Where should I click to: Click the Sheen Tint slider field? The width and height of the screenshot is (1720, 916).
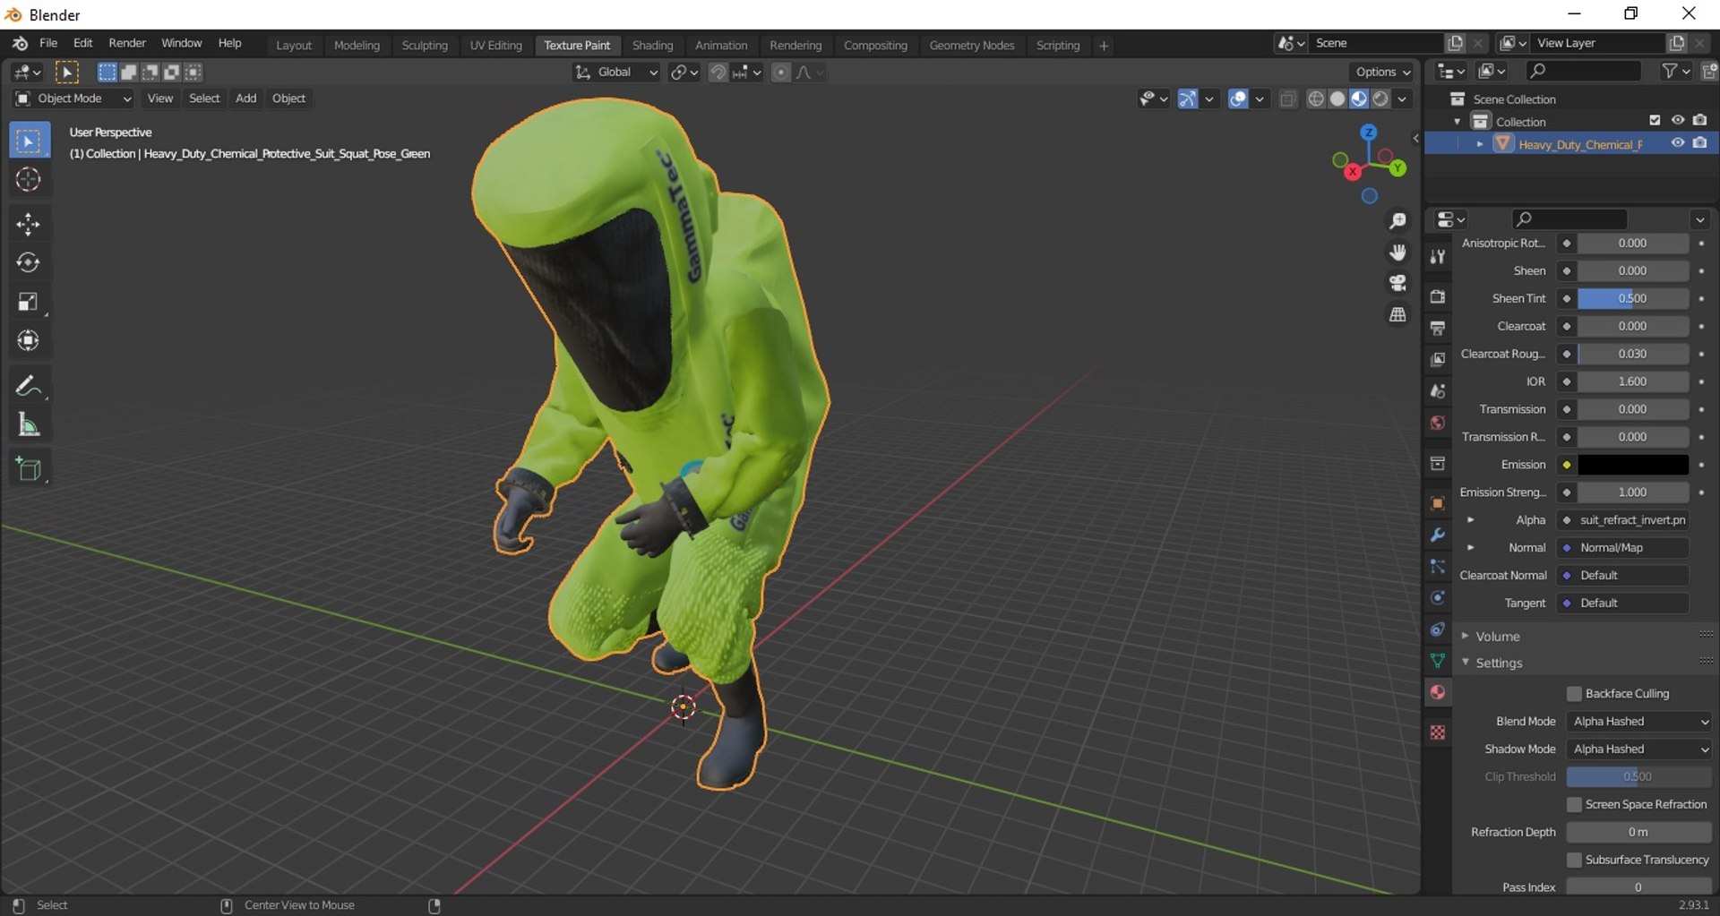click(1633, 299)
